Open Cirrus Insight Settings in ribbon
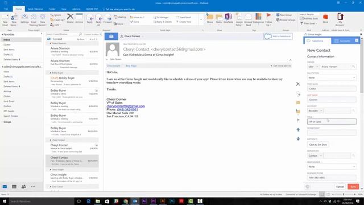 tap(24, 19)
